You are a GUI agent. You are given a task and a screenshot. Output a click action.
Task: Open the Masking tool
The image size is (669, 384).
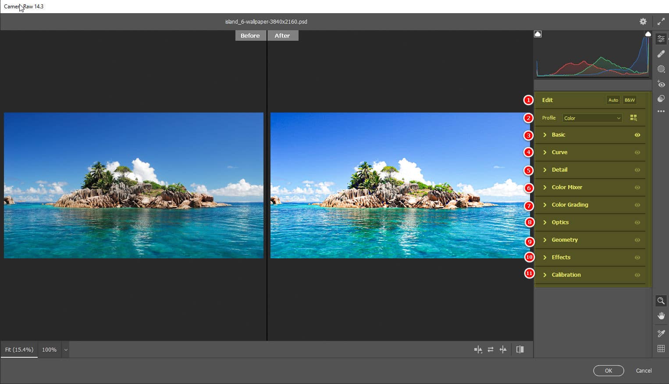click(x=661, y=69)
